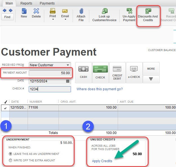Select CREDIT DEBIT payment method
This screenshot has width=176, height=167.
(x=117, y=72)
